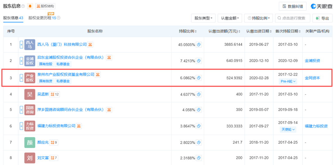Open 福建力标投资 related institution link
Screen dimensions: 336x165
click(316, 126)
